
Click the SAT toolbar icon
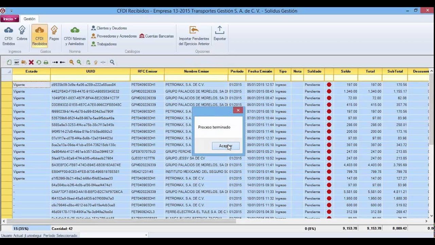[17, 62]
